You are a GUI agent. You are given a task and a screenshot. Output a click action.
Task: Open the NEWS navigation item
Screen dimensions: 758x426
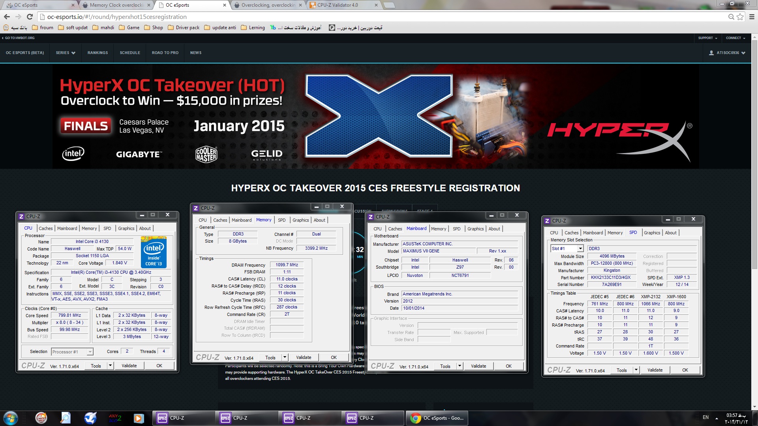tap(196, 53)
